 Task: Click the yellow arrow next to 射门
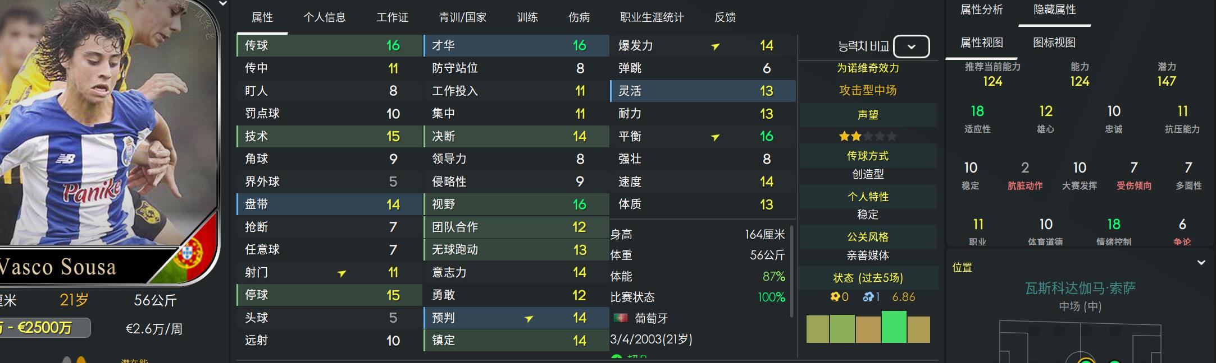(x=341, y=273)
